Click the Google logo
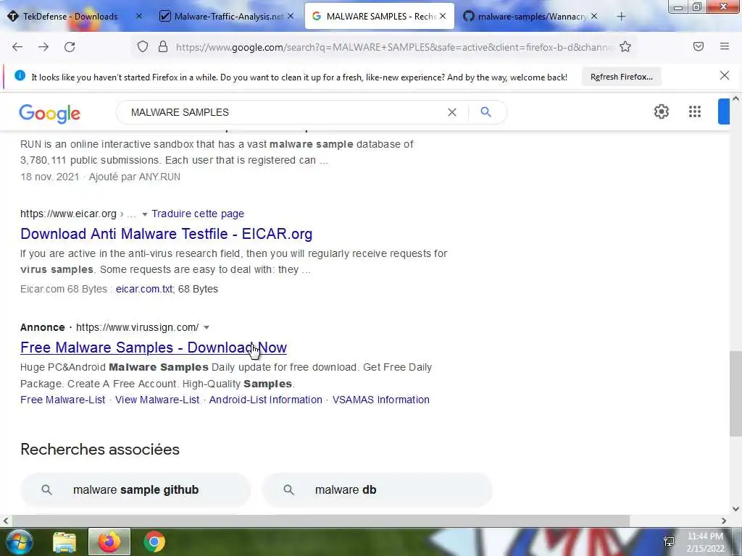The width and height of the screenshot is (742, 556). coord(50,114)
